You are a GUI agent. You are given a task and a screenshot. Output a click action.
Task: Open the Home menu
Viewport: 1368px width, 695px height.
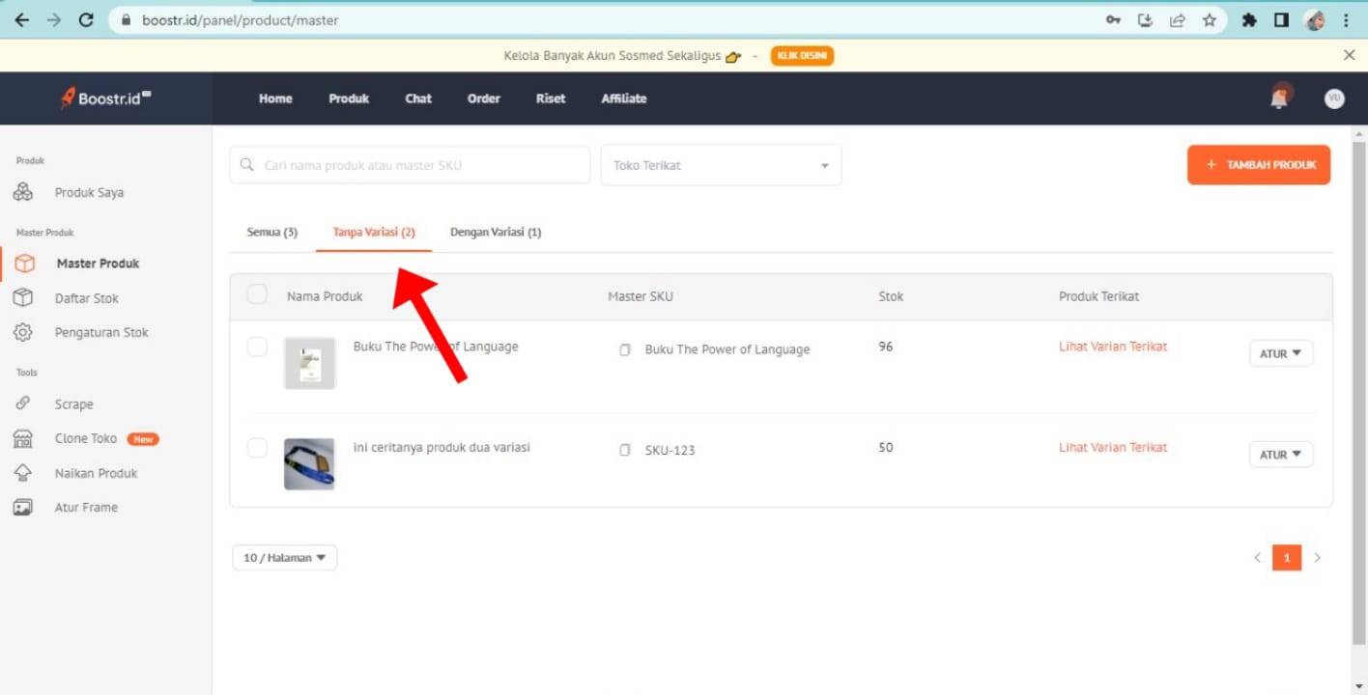(x=275, y=98)
